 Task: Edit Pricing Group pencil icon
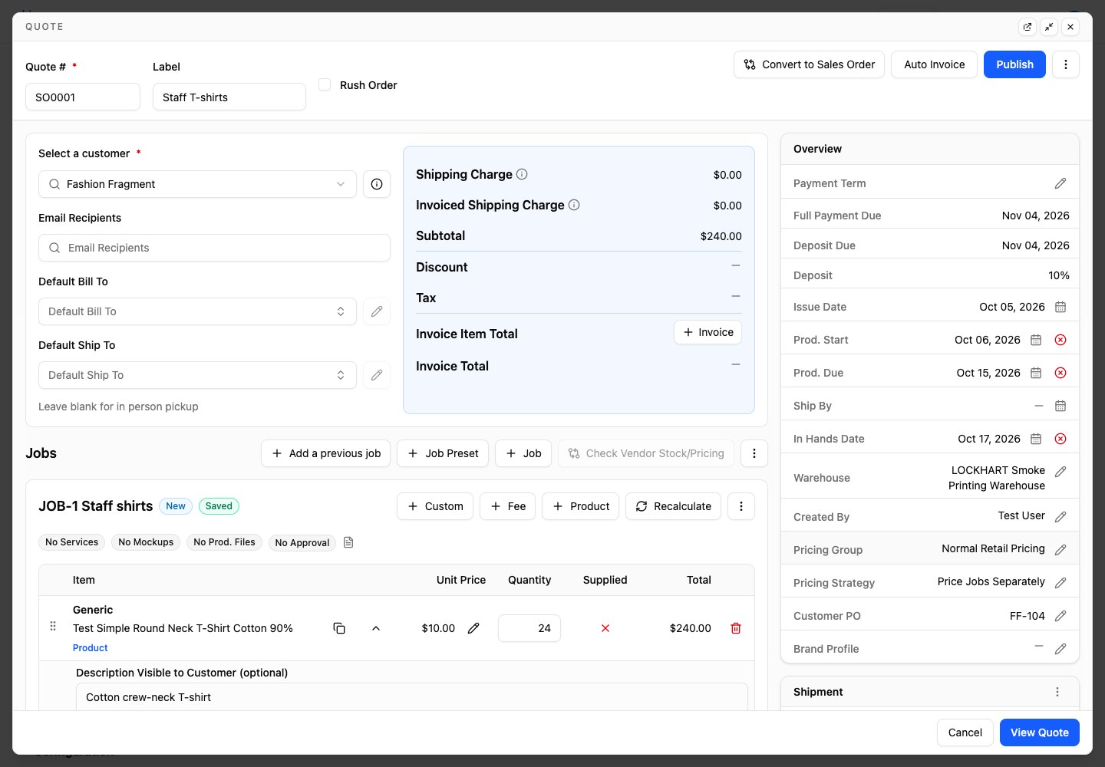1060,550
